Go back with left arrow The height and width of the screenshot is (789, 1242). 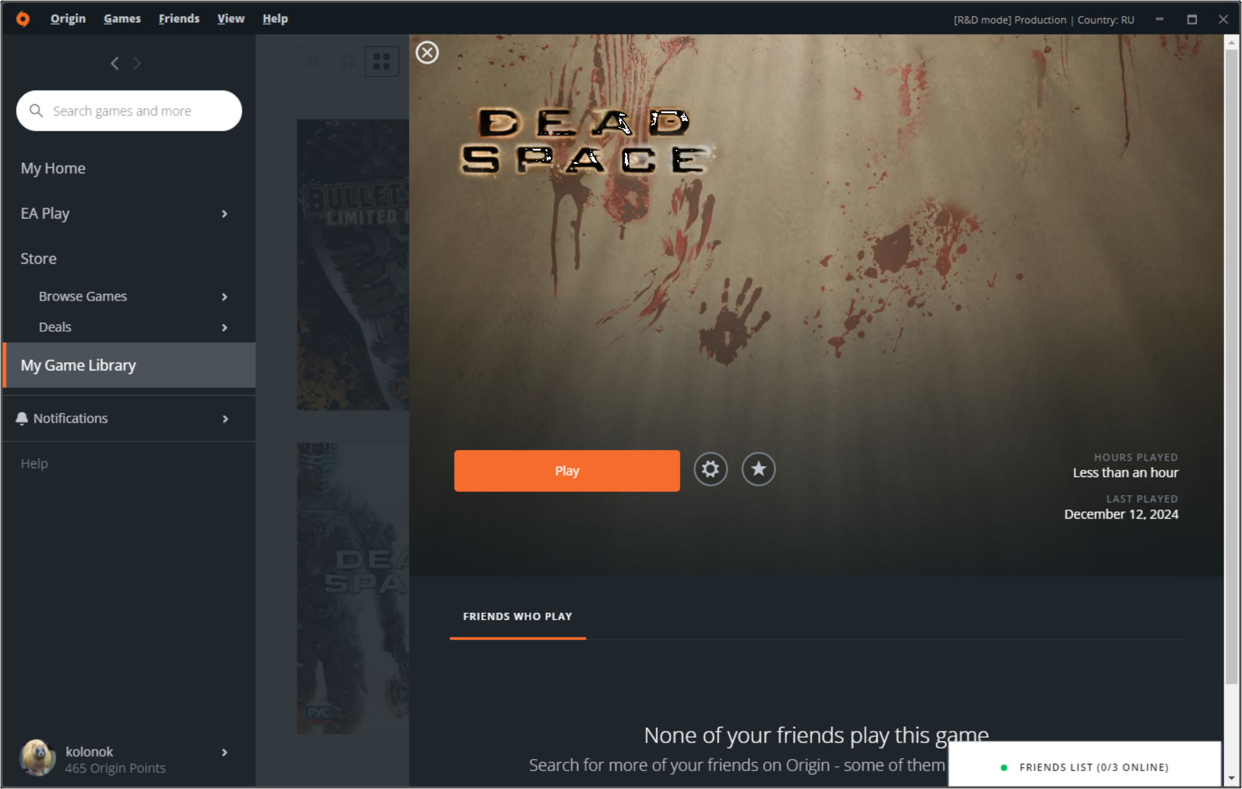pos(114,63)
